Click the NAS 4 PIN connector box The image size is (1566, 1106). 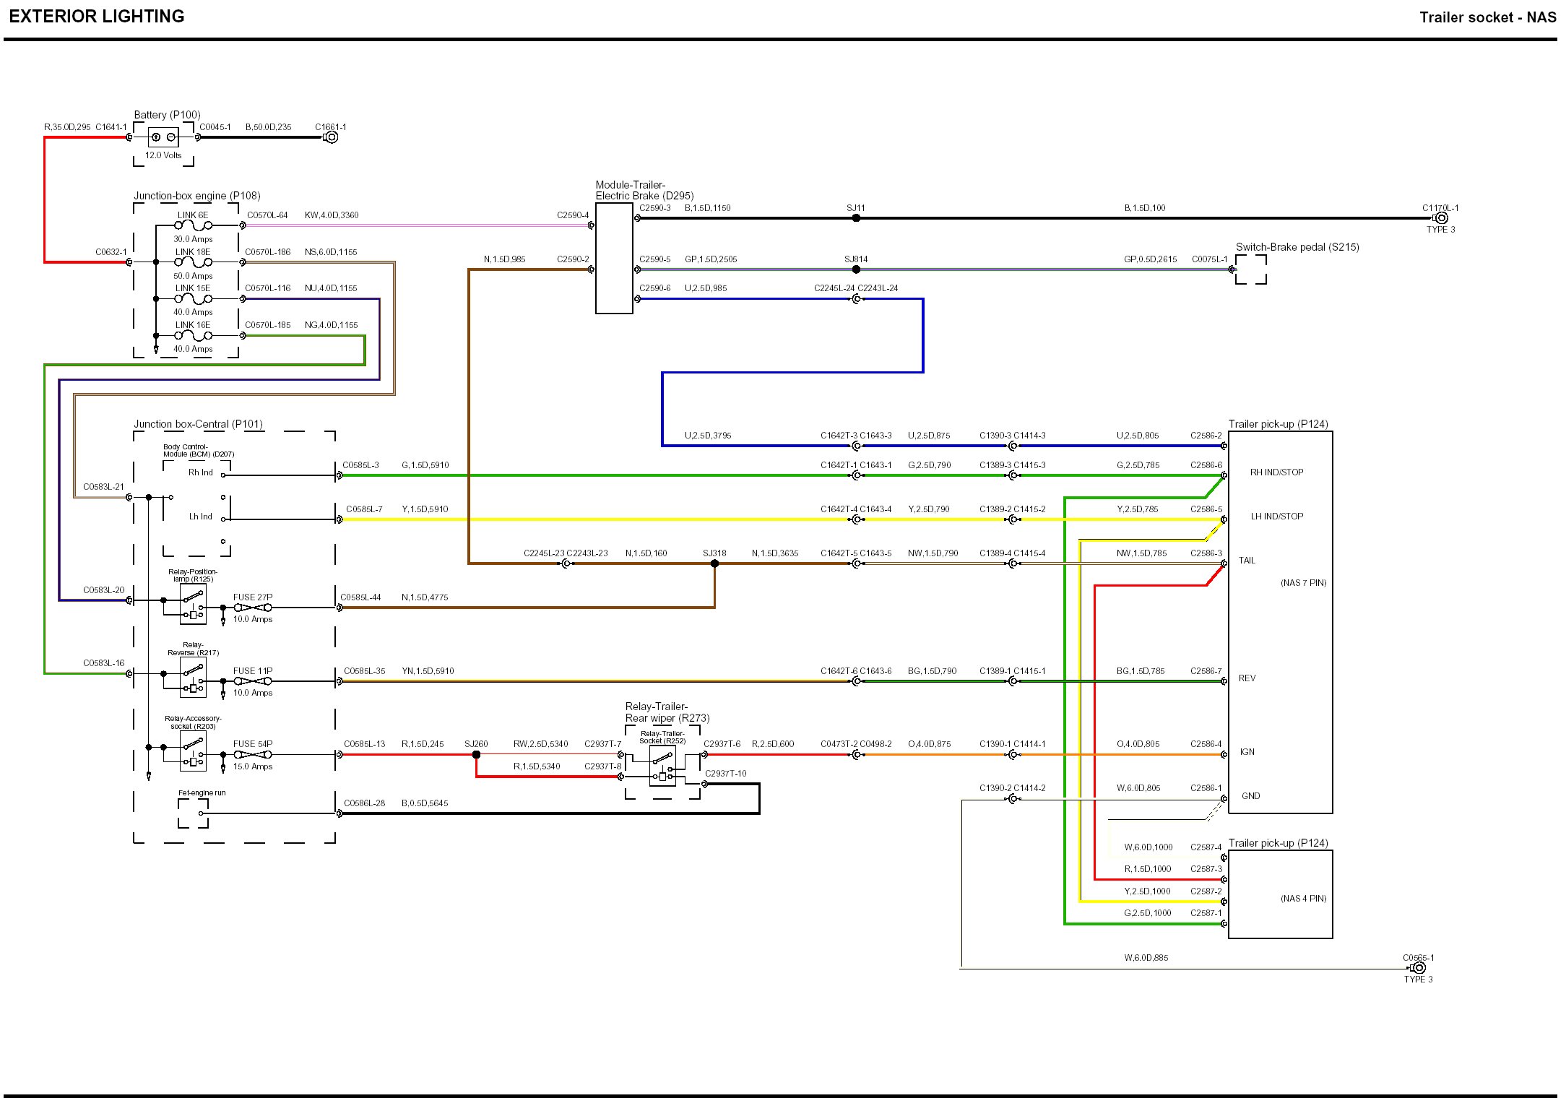pyautogui.click(x=1280, y=894)
